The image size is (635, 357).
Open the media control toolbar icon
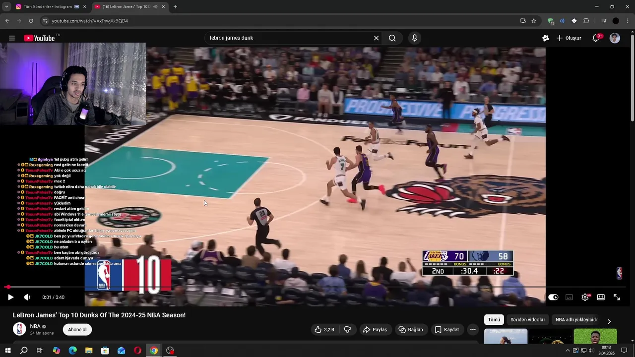603,21
